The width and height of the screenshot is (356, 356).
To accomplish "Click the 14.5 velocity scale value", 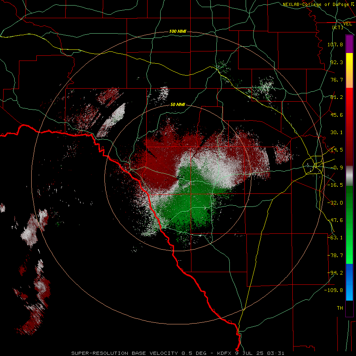I will tap(337, 150).
